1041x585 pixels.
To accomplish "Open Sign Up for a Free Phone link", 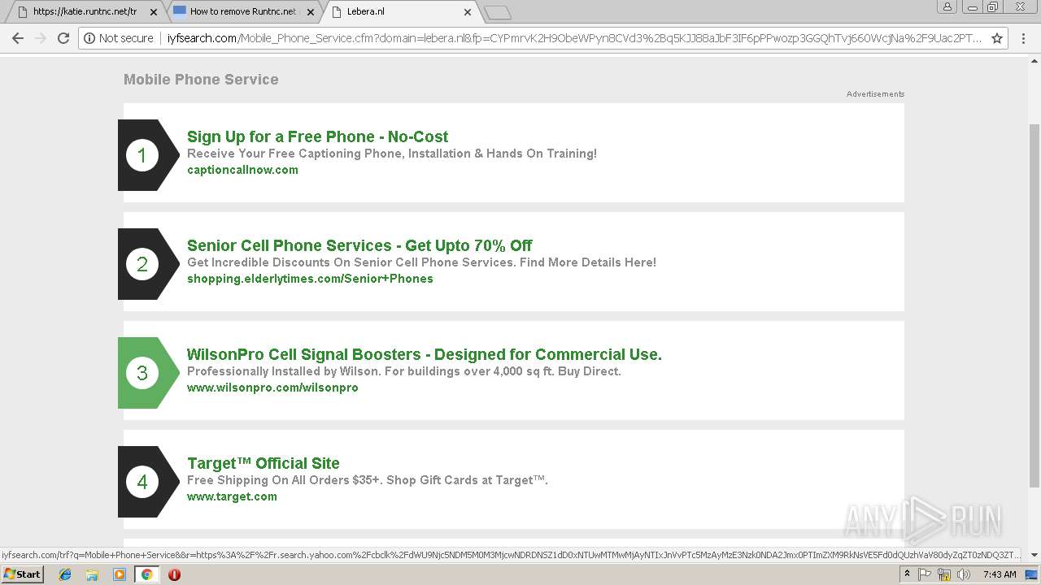I will point(317,136).
